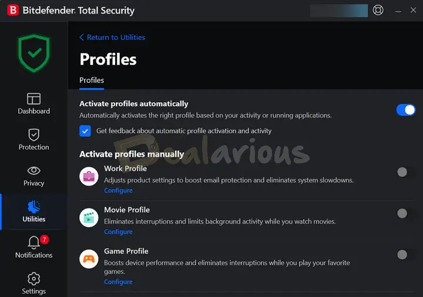Open the Privacy eye icon
The image size is (423, 297).
[33, 171]
